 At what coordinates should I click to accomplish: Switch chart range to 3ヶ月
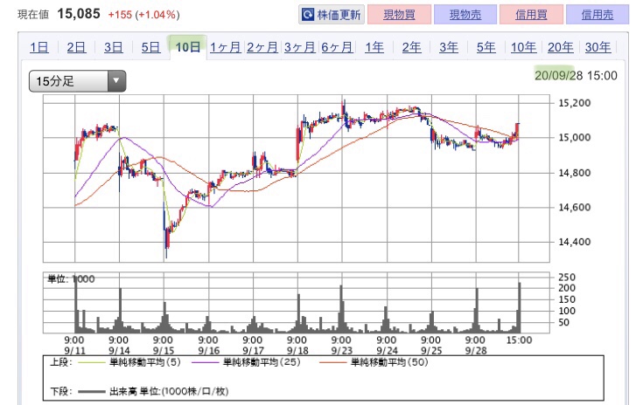[x=300, y=47]
